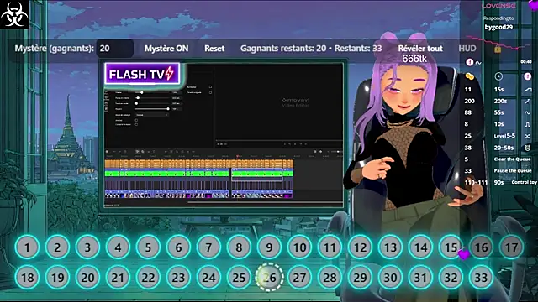
Task: Click the red playhead marker on Movavi timeline
Action: (x=237, y=157)
